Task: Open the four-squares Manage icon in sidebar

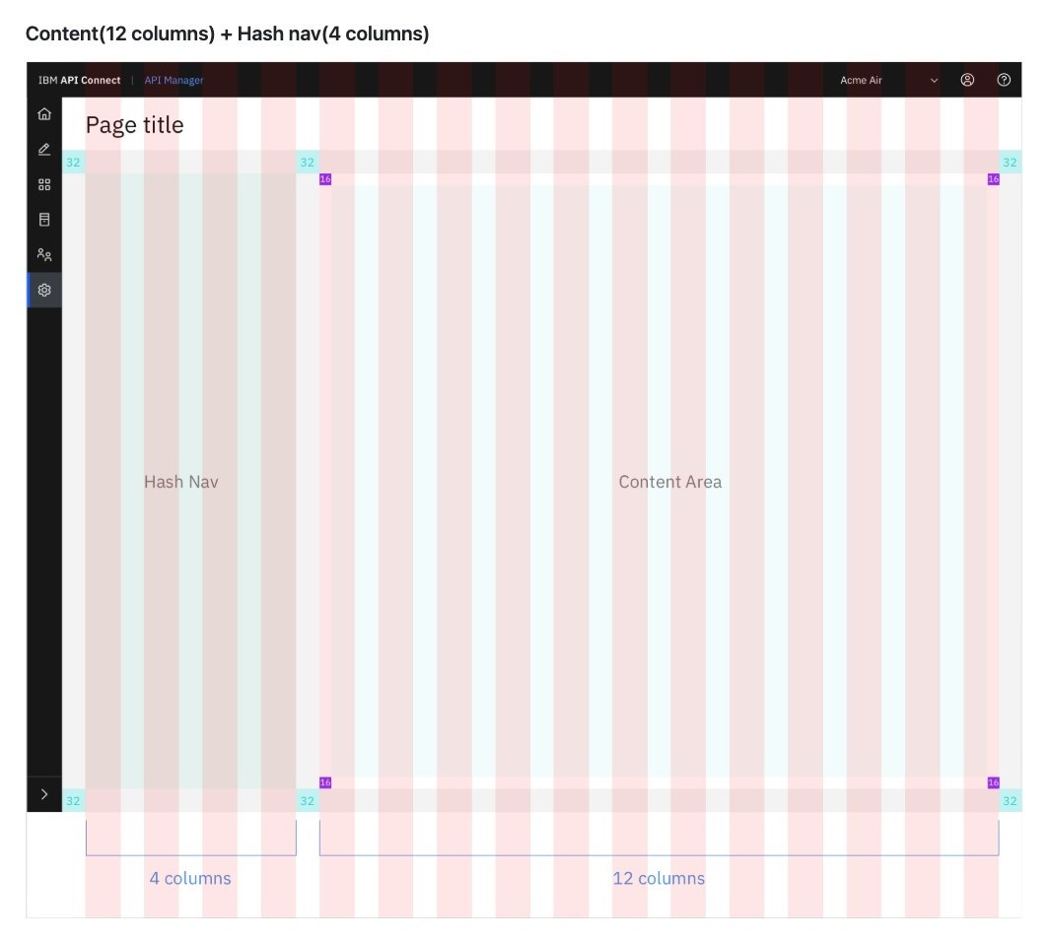Action: 44,184
